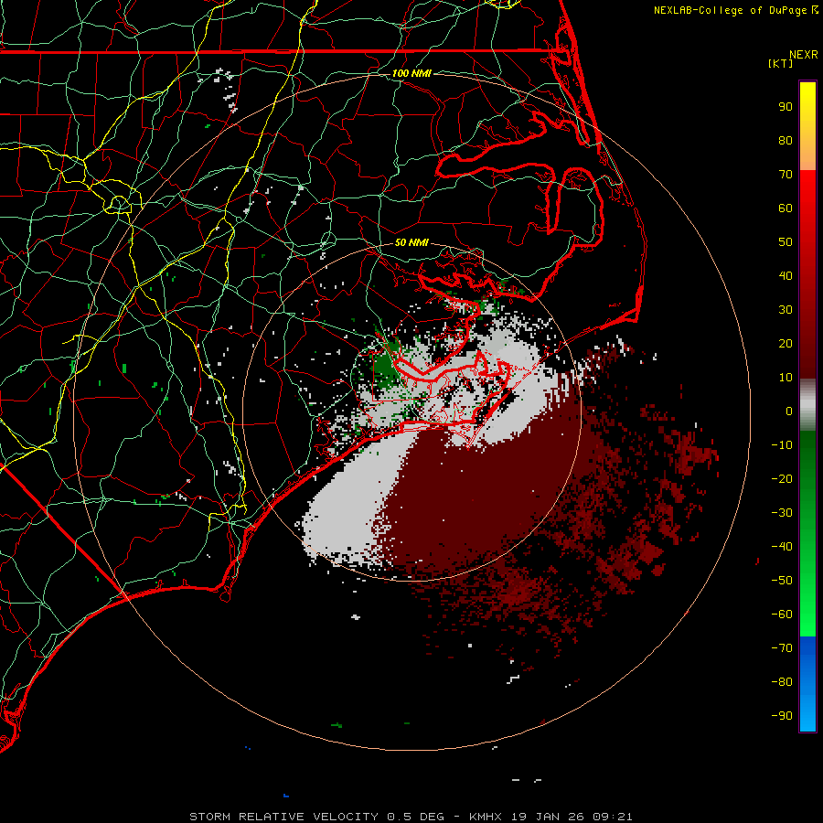823x823 pixels.
Task: Click the -30 value on velocity scale
Action: [x=782, y=513]
